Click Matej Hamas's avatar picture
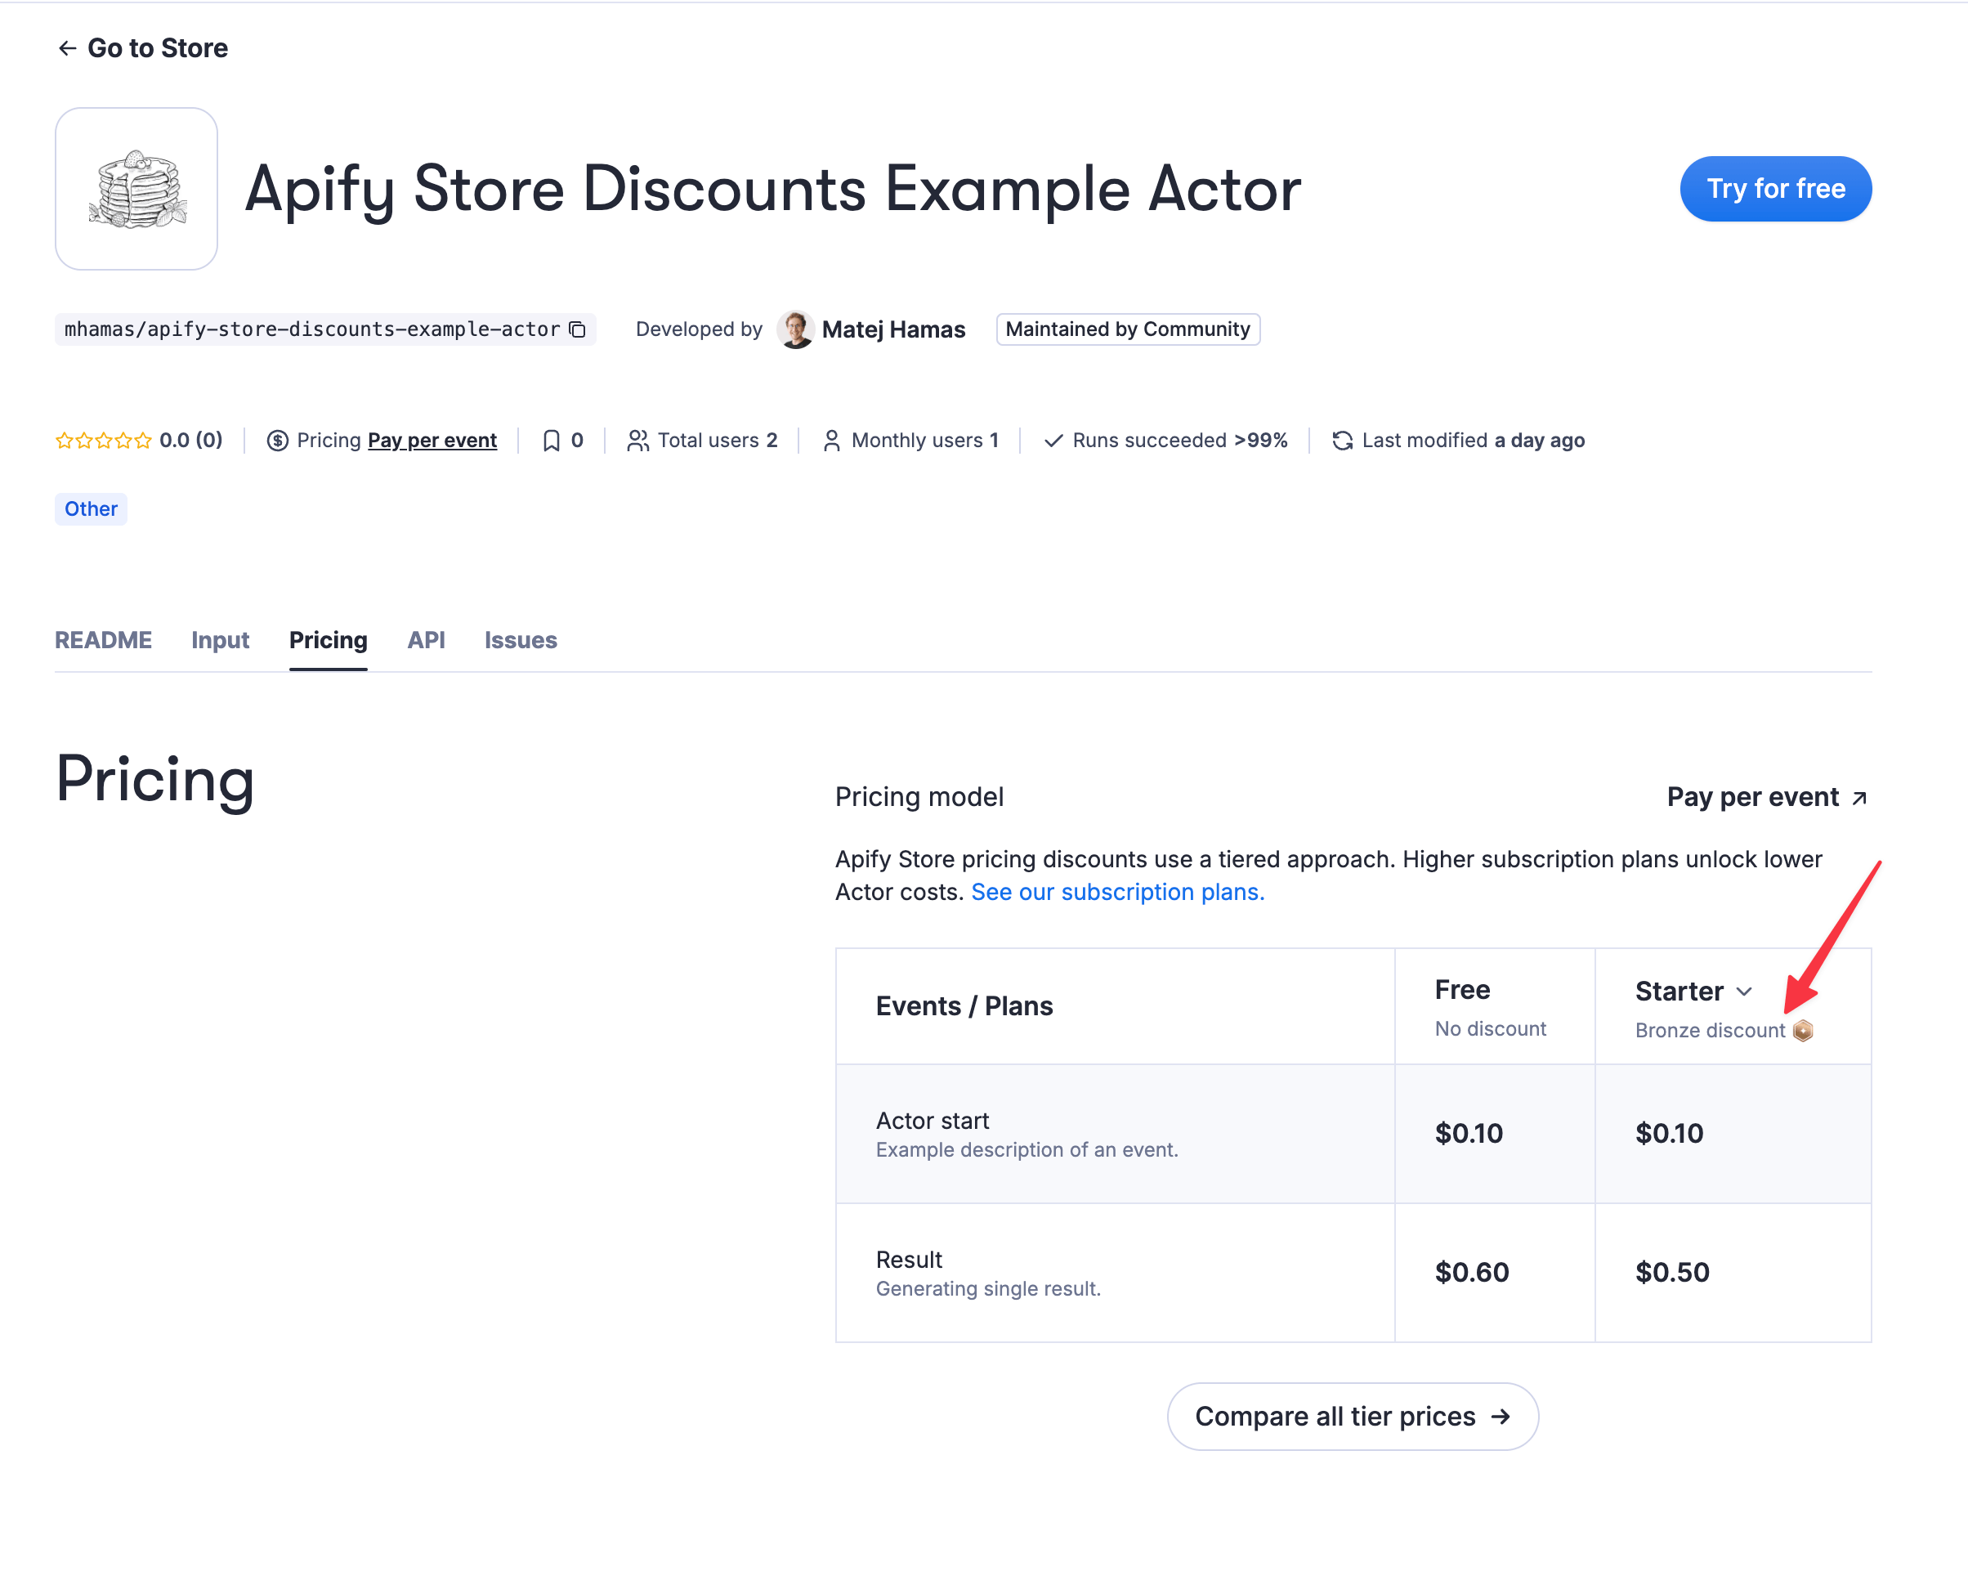 point(795,329)
